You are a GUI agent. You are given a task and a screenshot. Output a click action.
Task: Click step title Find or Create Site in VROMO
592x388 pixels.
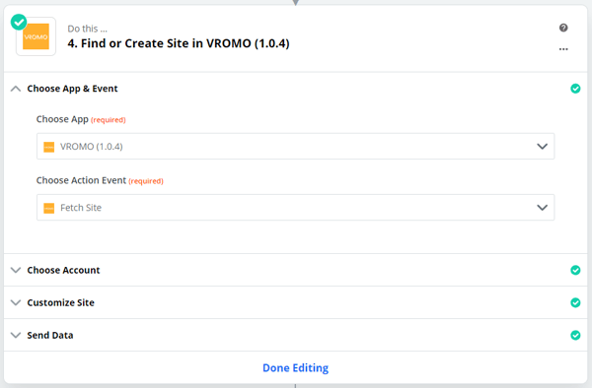pyautogui.click(x=179, y=43)
